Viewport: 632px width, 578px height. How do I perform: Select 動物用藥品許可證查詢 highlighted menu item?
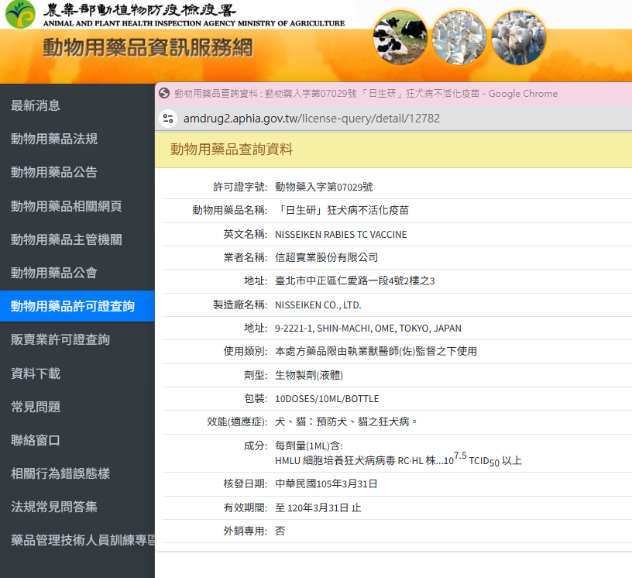(77, 306)
